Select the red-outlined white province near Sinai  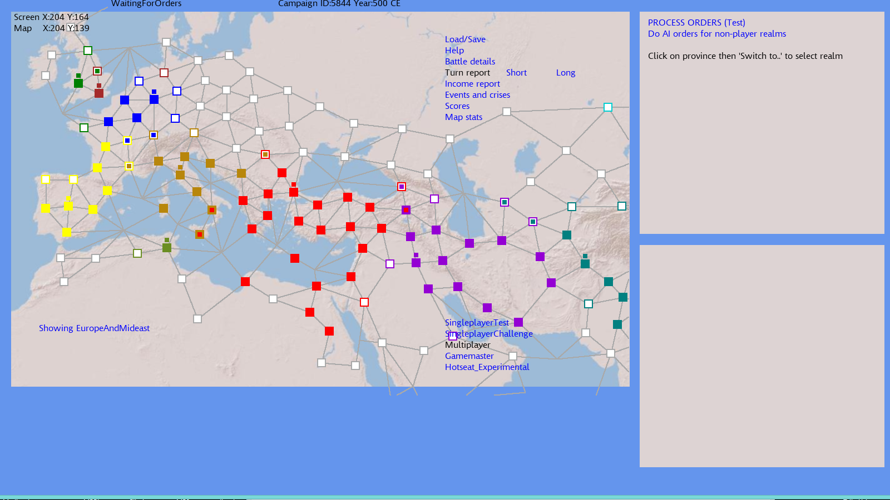click(364, 302)
